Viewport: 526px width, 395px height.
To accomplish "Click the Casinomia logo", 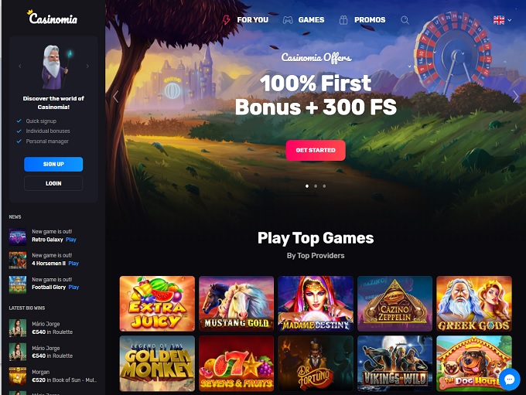I will pyautogui.click(x=53, y=17).
